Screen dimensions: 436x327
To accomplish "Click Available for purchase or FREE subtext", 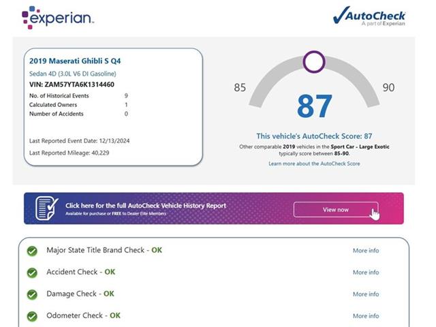I will coord(116,213).
